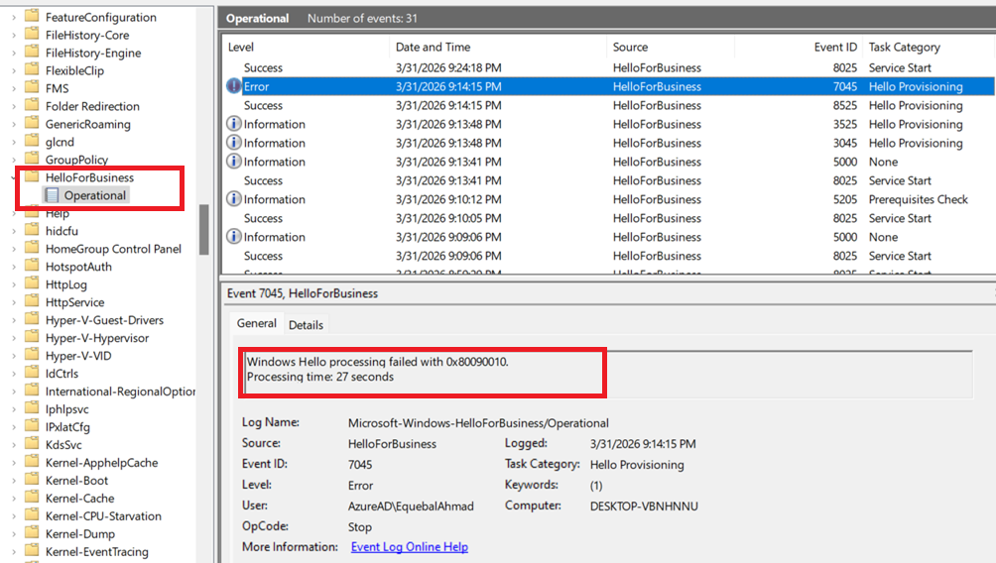
Task: Switch to the General tab
Action: (257, 323)
